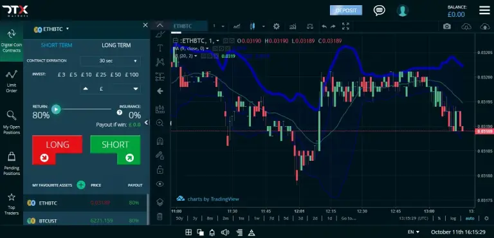Switch to the LONG TERM tab
The image size is (494, 238).
click(116, 46)
